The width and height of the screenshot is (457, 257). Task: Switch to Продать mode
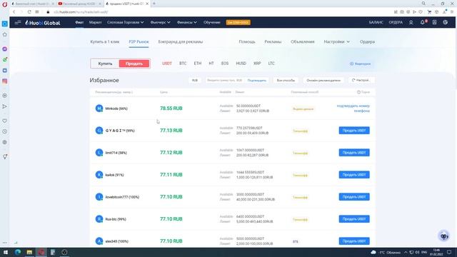[134, 64]
